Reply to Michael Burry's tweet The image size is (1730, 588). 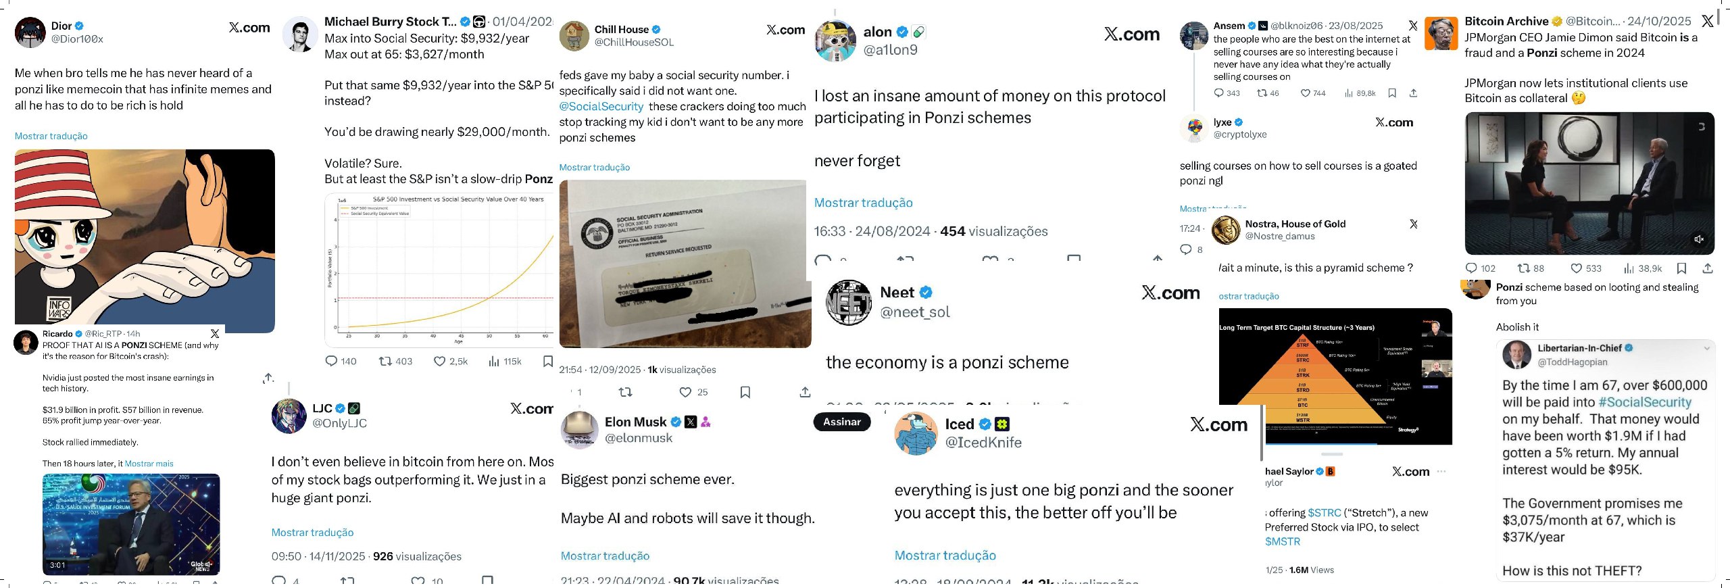(x=330, y=361)
